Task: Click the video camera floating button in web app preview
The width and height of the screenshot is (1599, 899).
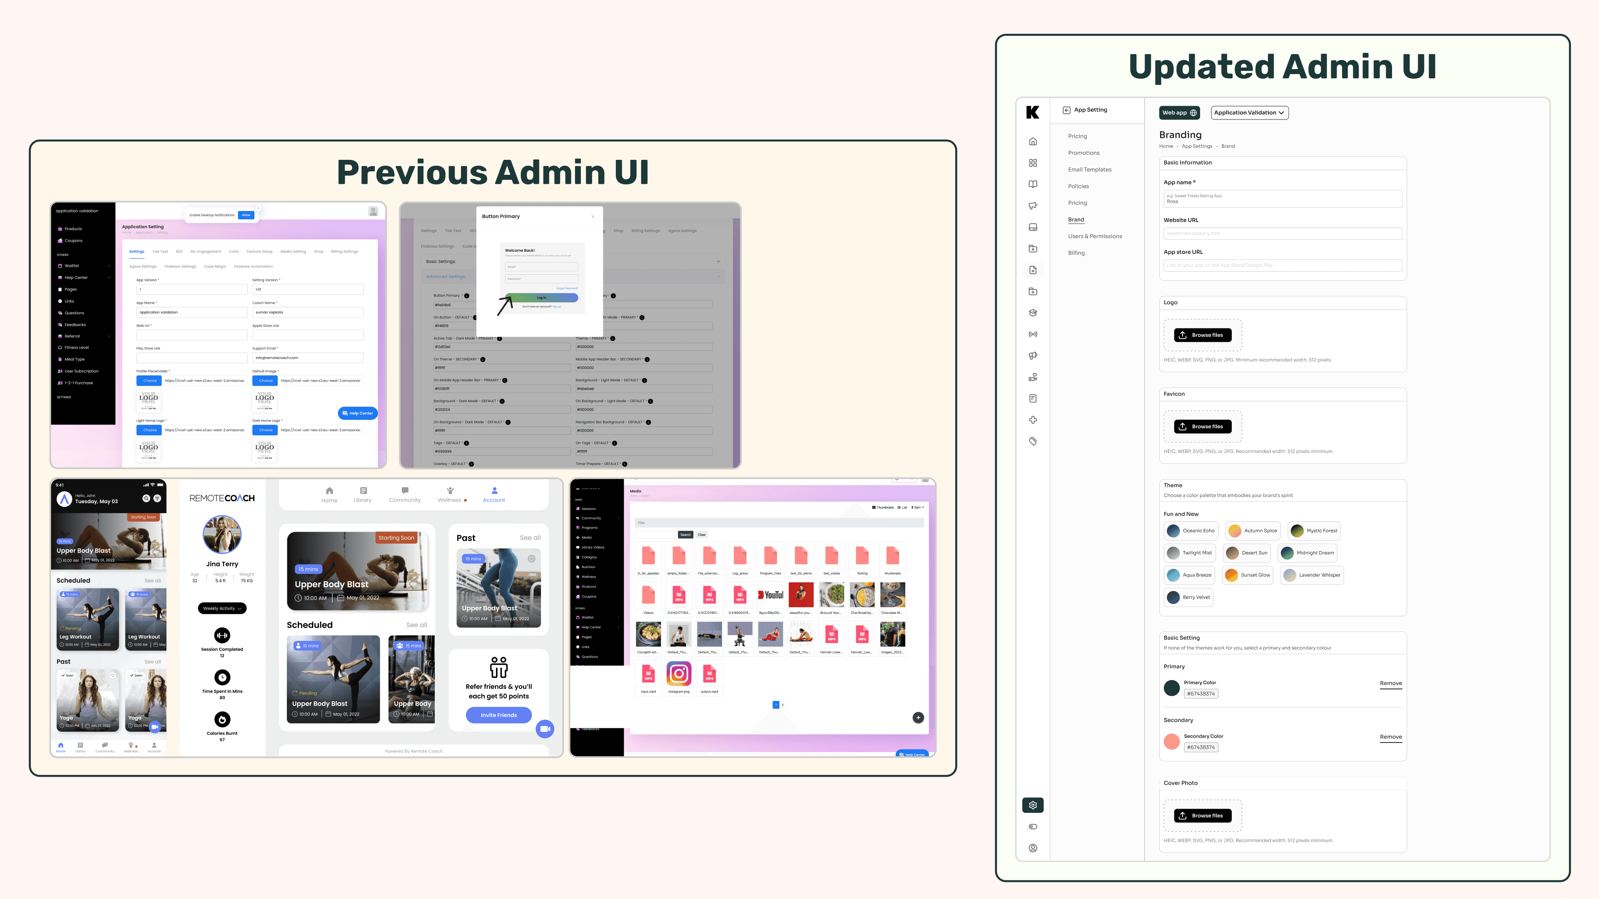Action: tap(545, 729)
